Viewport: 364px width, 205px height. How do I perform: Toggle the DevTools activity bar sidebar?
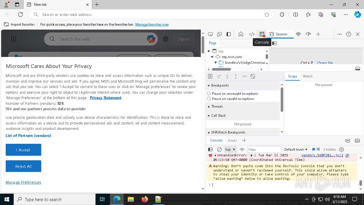229,34
